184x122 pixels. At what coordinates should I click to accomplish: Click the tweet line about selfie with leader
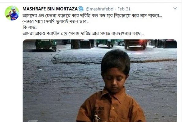tap(56, 21)
